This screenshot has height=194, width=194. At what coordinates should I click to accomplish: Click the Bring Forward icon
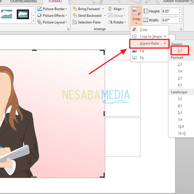(75, 9)
